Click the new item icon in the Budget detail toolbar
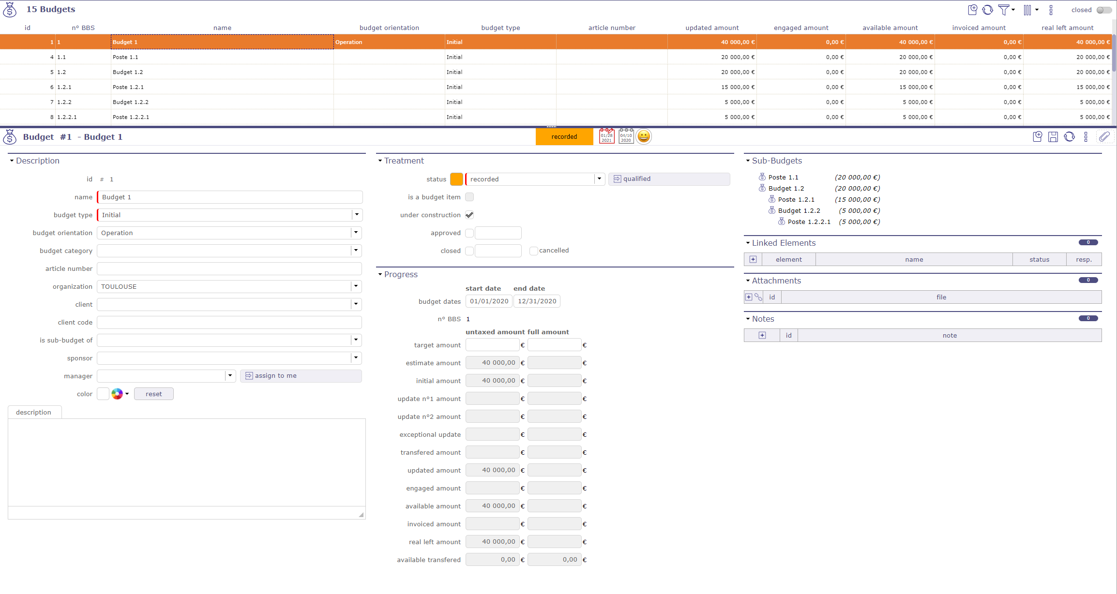Screen dimensions: 1117x594 (1037, 137)
